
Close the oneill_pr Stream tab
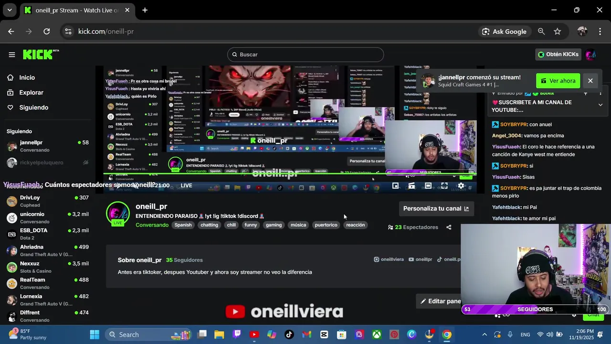click(x=127, y=10)
